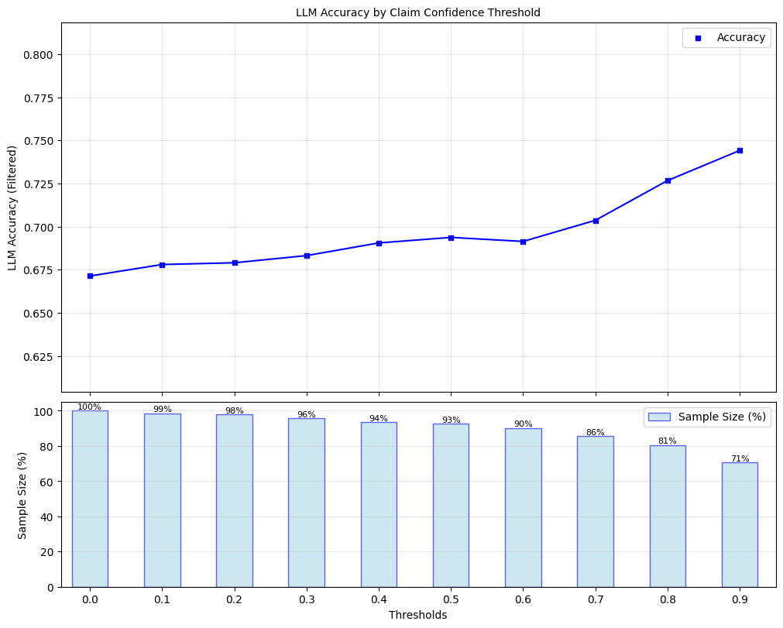The width and height of the screenshot is (783, 628).
Task: Click the accuracy marker at threshold 0.2
Action: coord(235,263)
